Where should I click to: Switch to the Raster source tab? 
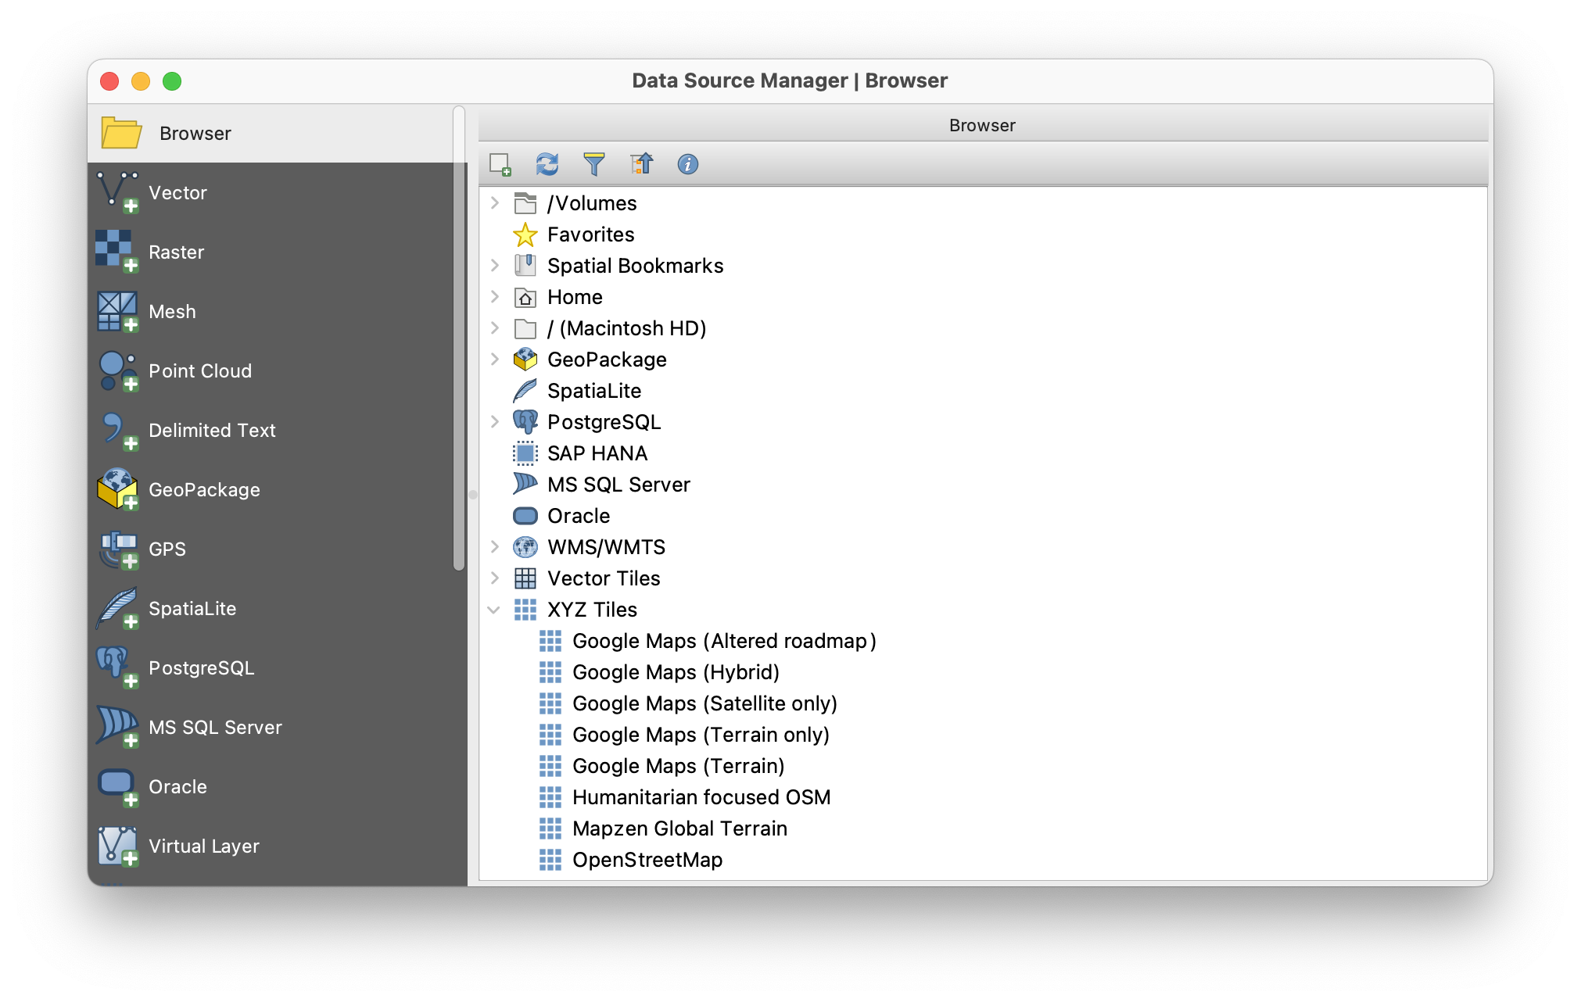point(176,252)
